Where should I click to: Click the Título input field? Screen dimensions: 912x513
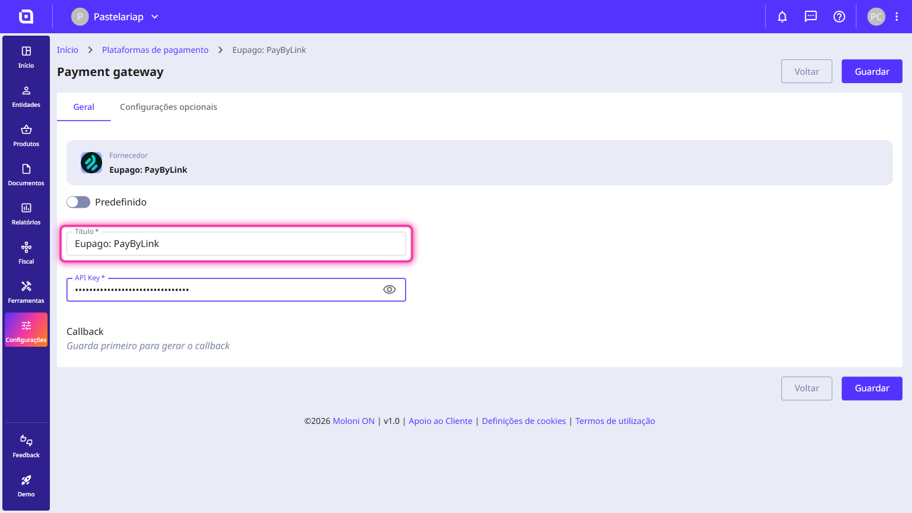point(236,243)
